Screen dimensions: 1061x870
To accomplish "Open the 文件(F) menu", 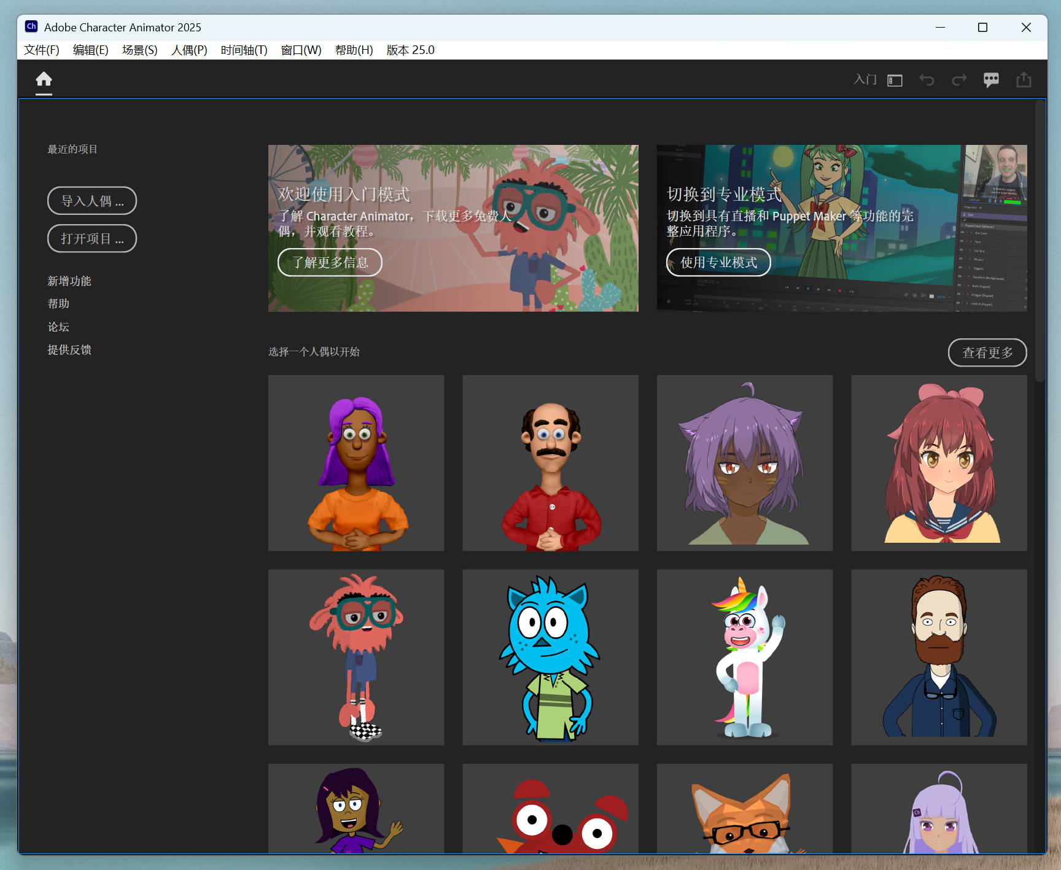I will point(42,50).
